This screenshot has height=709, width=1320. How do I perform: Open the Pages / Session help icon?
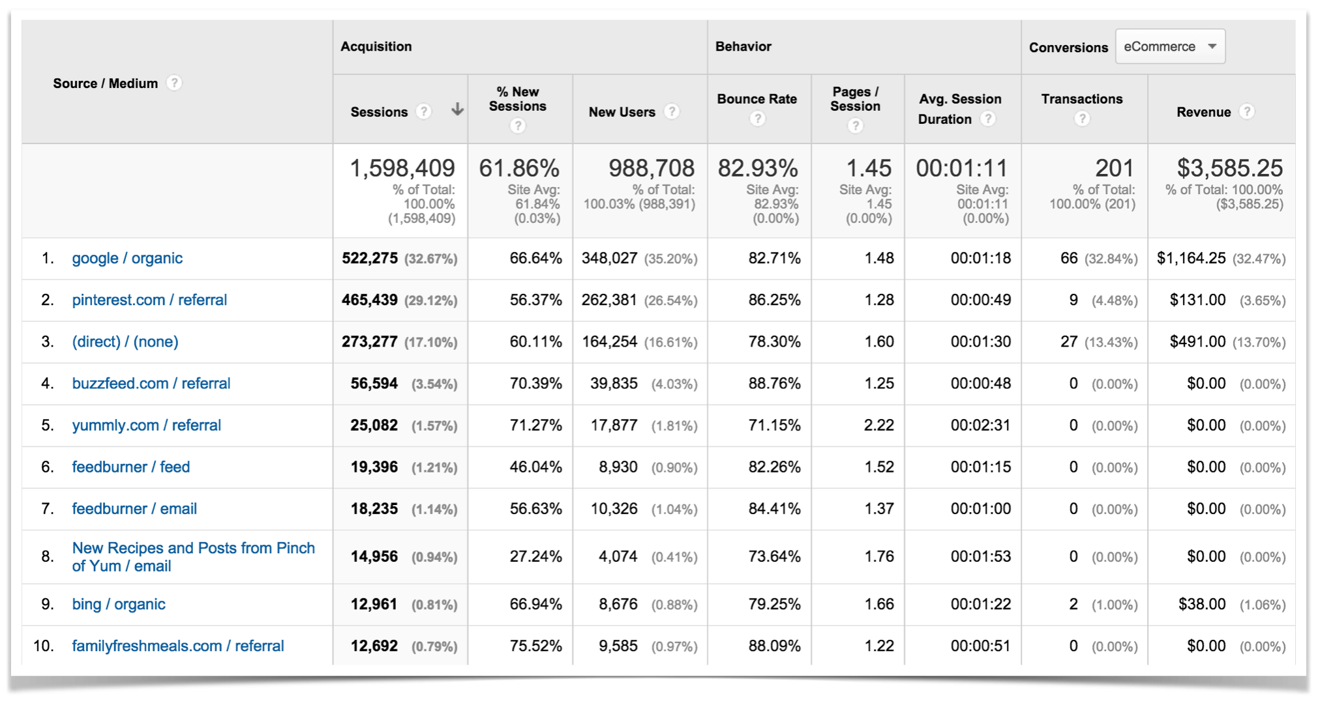(856, 125)
